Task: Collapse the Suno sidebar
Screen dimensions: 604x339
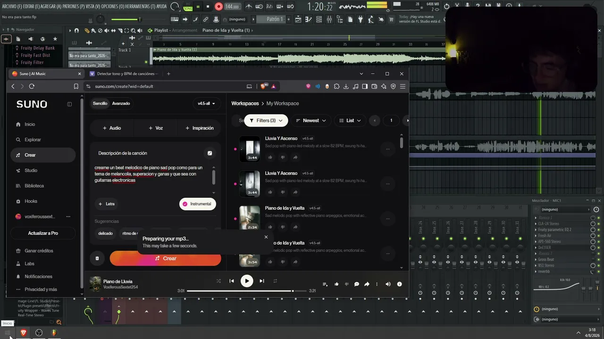Action: (x=69, y=104)
